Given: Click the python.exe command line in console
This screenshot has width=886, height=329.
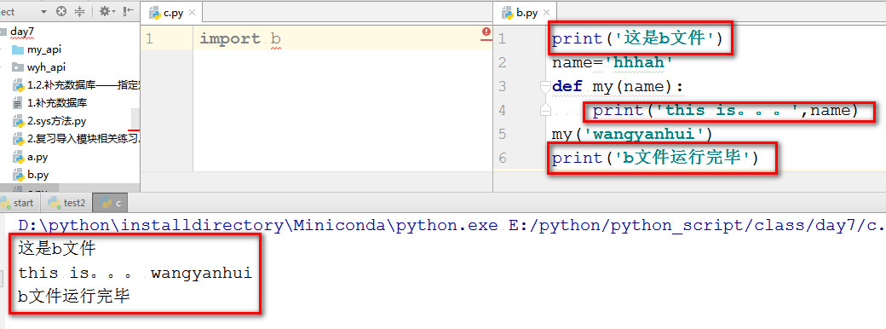Looking at the screenshot, I should point(452,226).
